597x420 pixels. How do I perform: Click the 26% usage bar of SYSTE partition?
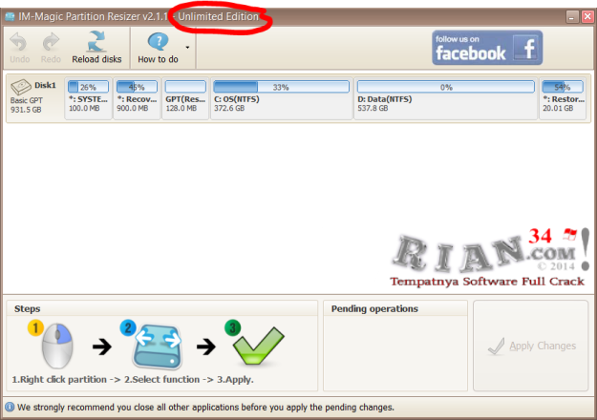[x=88, y=87]
